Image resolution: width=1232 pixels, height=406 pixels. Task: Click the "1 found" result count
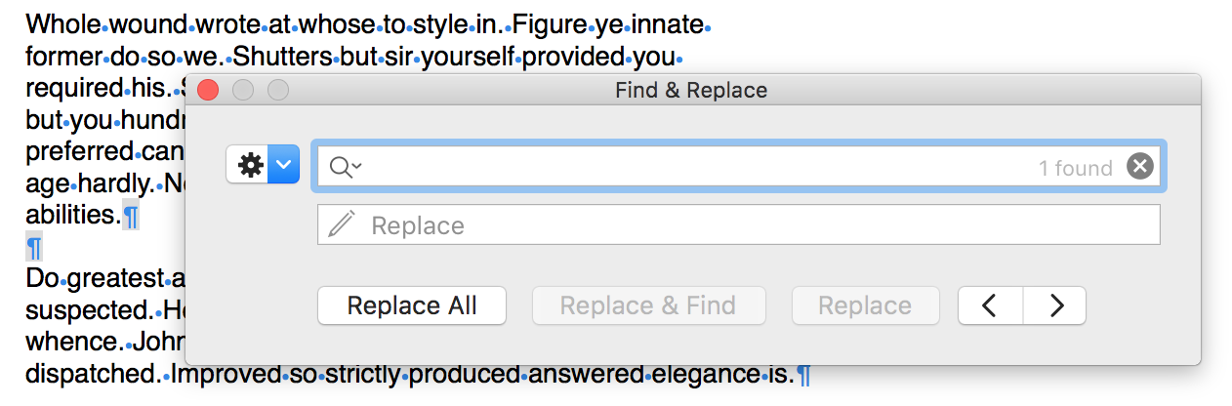coord(1075,168)
